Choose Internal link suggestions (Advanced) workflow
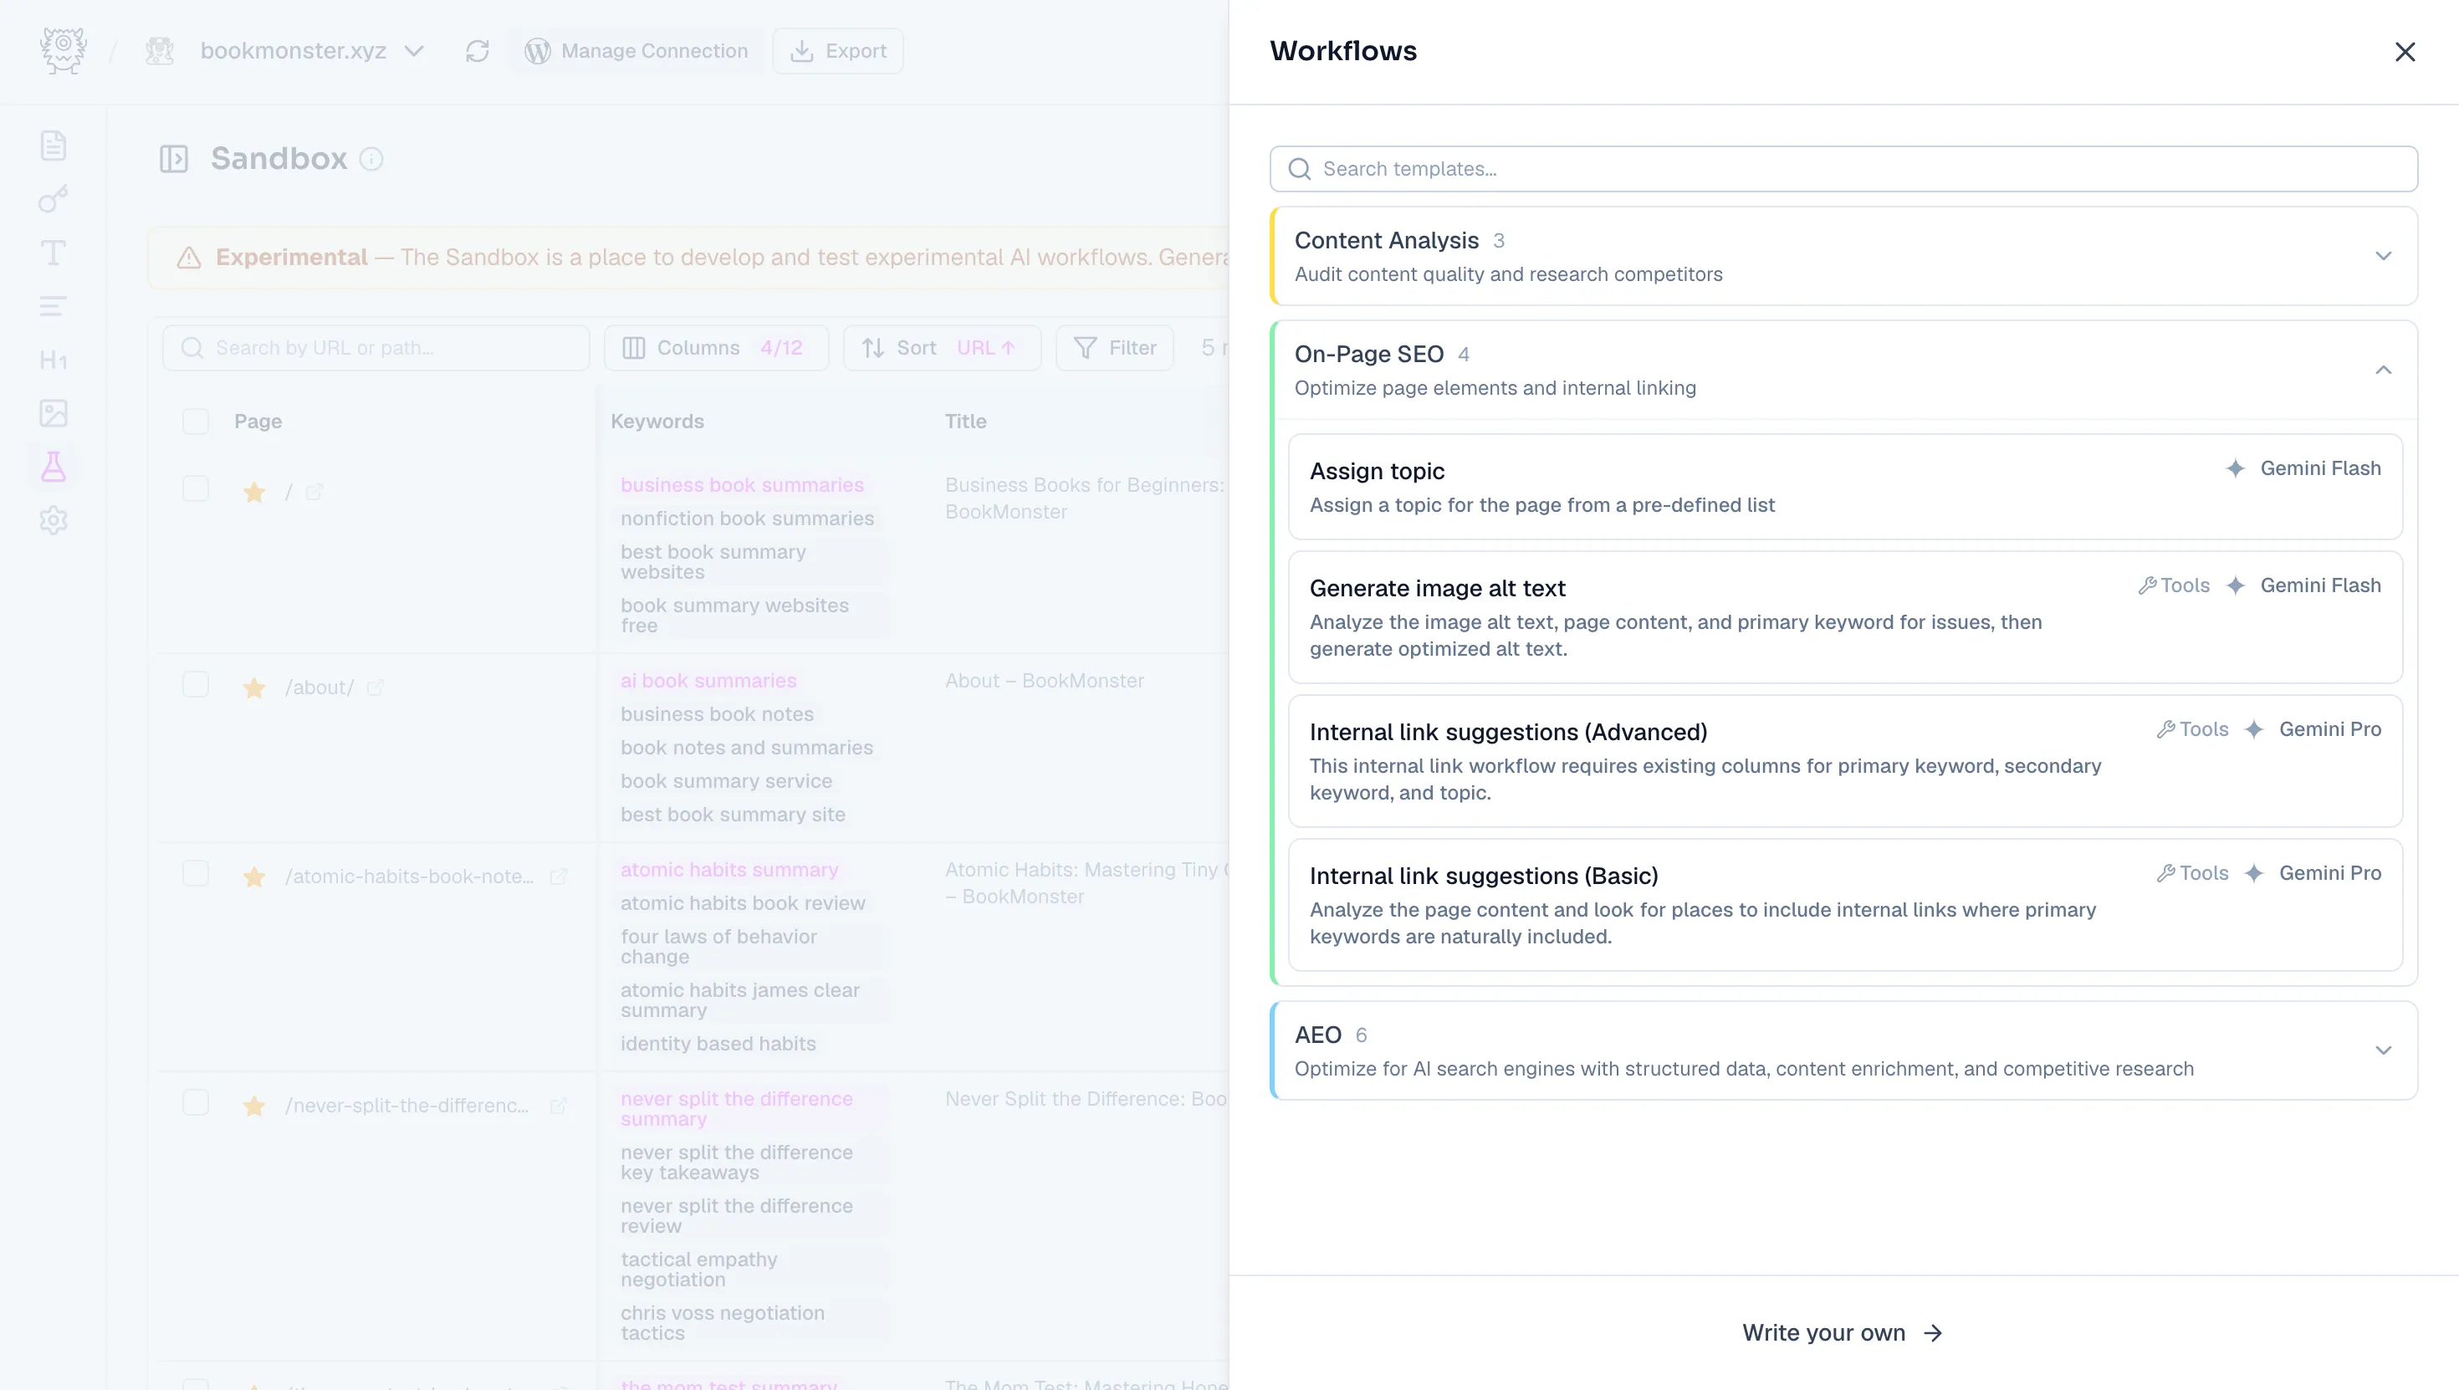Image resolution: width=2459 pixels, height=1390 pixels. click(x=1845, y=761)
